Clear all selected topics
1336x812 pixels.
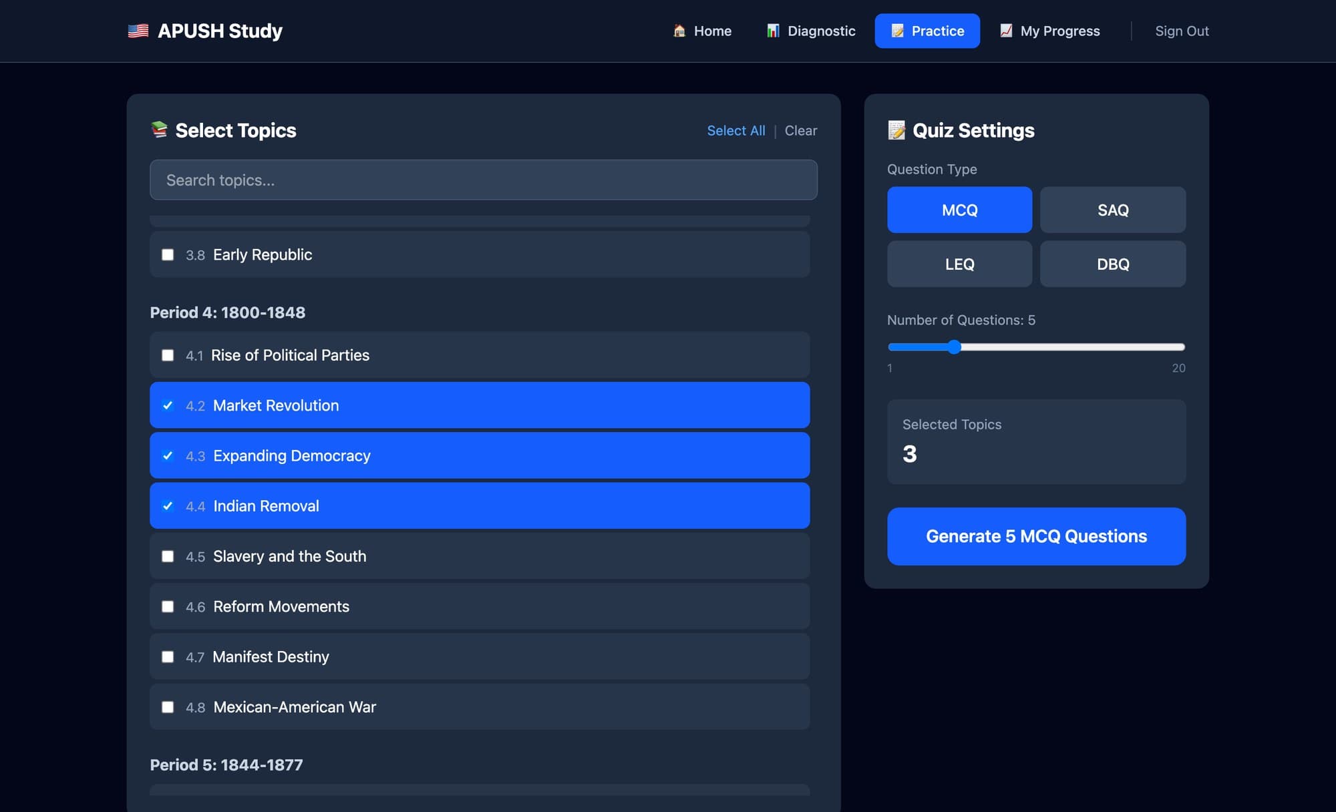pos(800,130)
